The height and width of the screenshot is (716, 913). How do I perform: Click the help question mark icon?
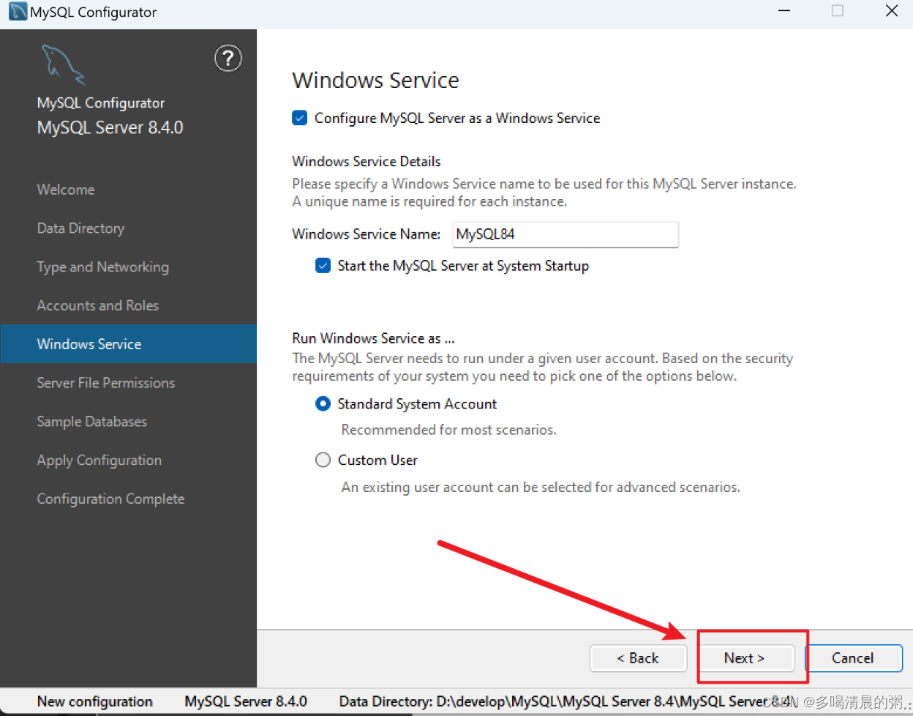[228, 59]
